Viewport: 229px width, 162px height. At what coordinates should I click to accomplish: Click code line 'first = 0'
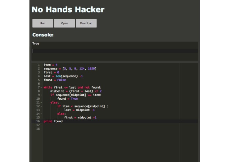[x=51, y=72]
